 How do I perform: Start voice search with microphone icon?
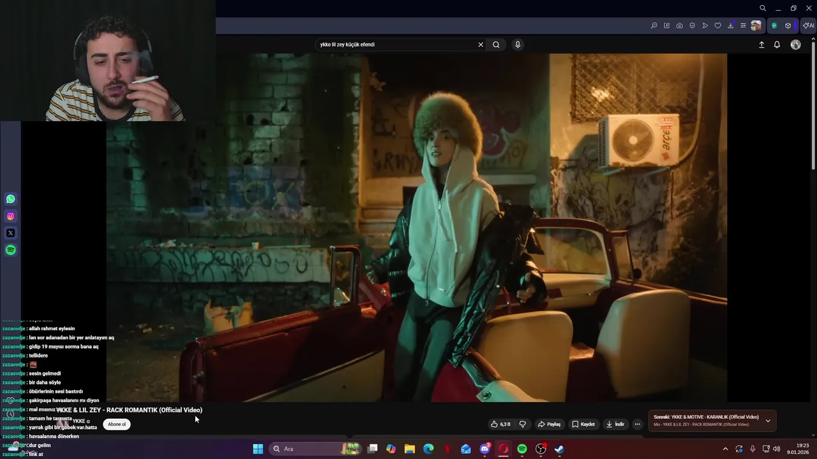pyautogui.click(x=518, y=45)
